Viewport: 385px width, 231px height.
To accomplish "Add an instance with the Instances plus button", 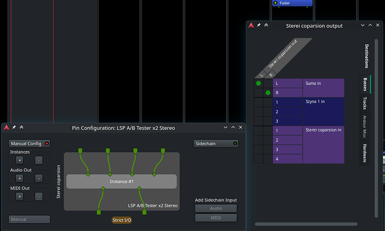I will [20, 160].
